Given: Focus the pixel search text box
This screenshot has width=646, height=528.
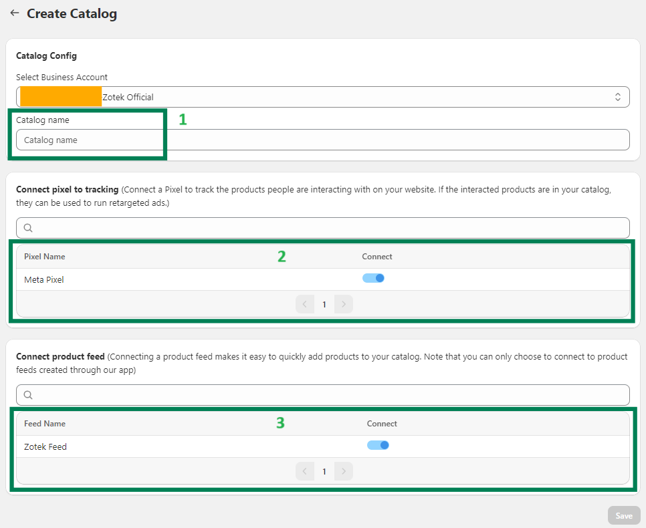Looking at the screenshot, I should pyautogui.click(x=328, y=228).
